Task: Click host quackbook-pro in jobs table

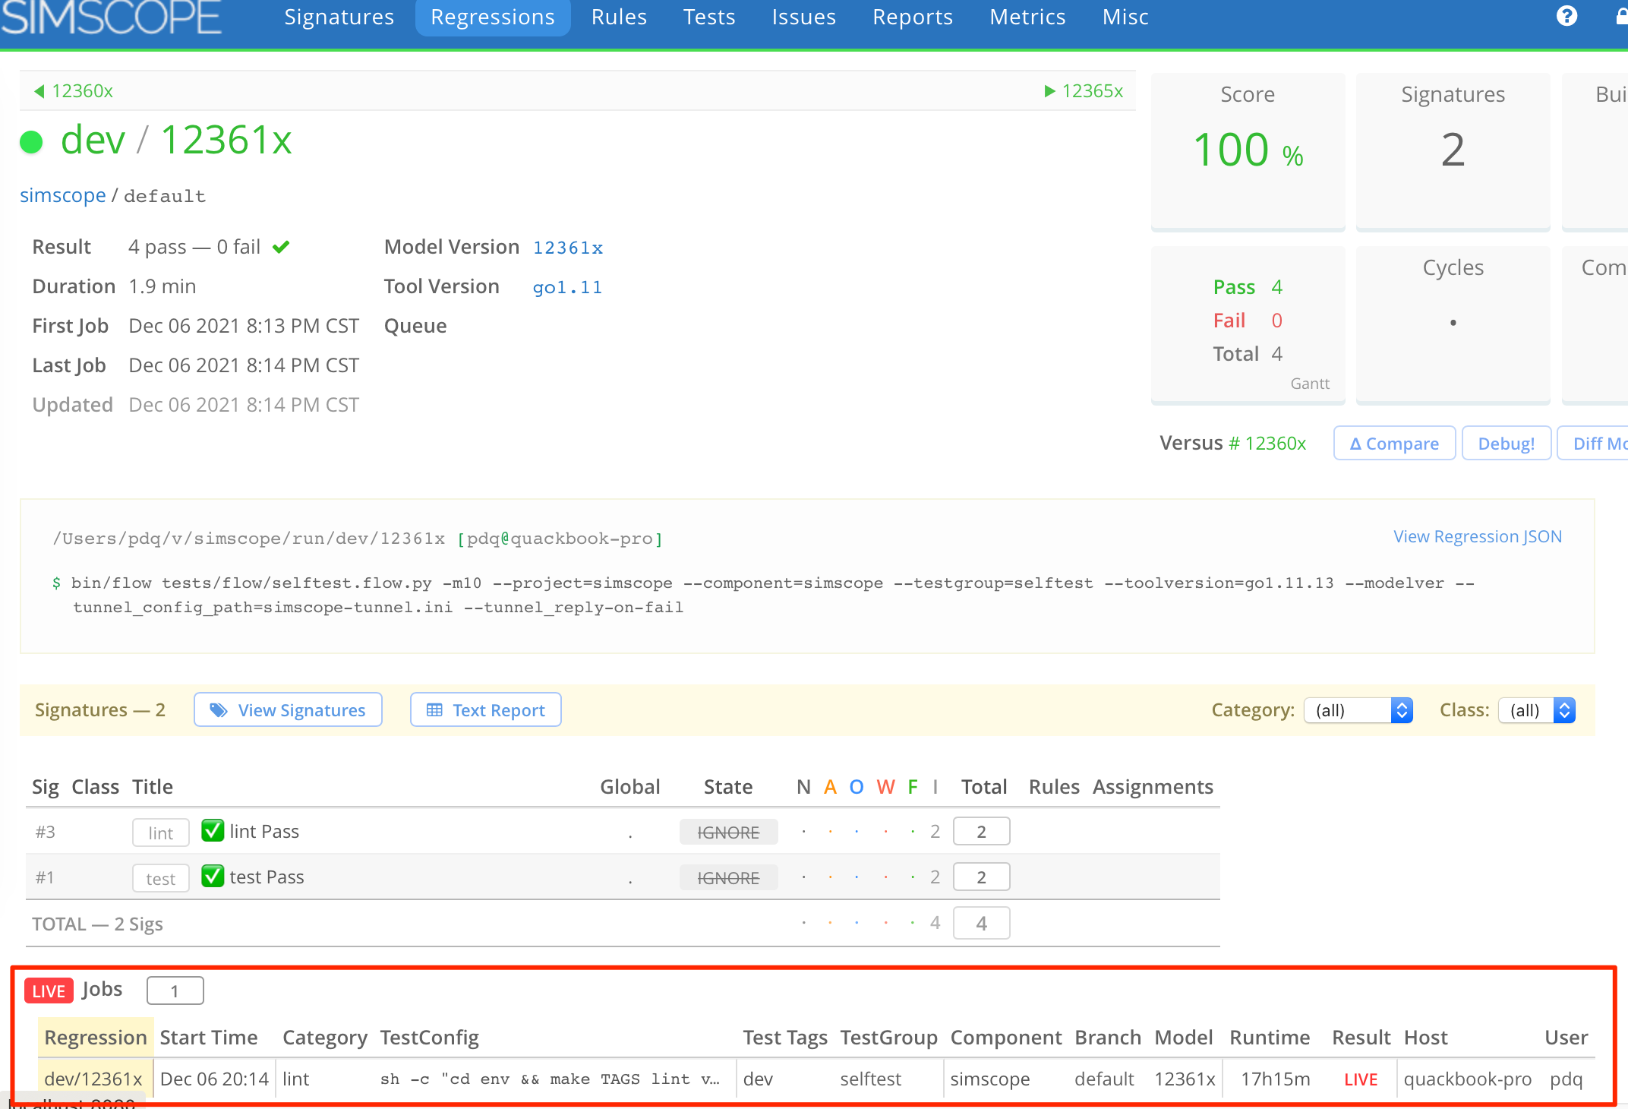Action: pos(1467,1079)
